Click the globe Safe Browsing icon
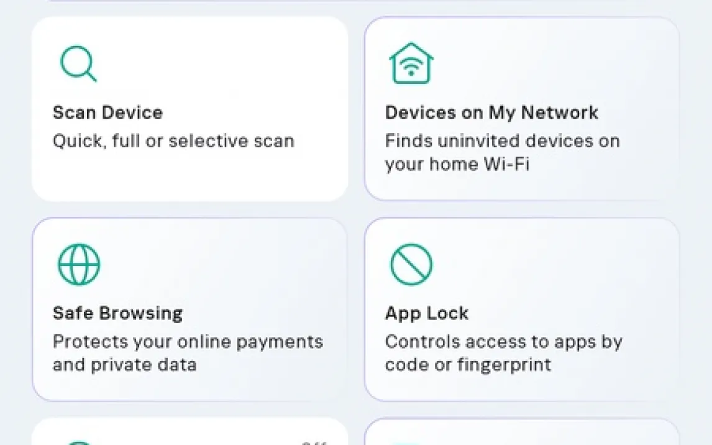Image resolution: width=712 pixels, height=445 pixels. (78, 264)
